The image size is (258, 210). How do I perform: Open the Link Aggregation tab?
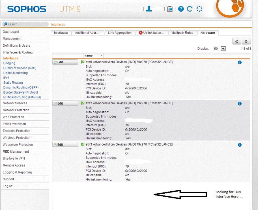[120, 33]
